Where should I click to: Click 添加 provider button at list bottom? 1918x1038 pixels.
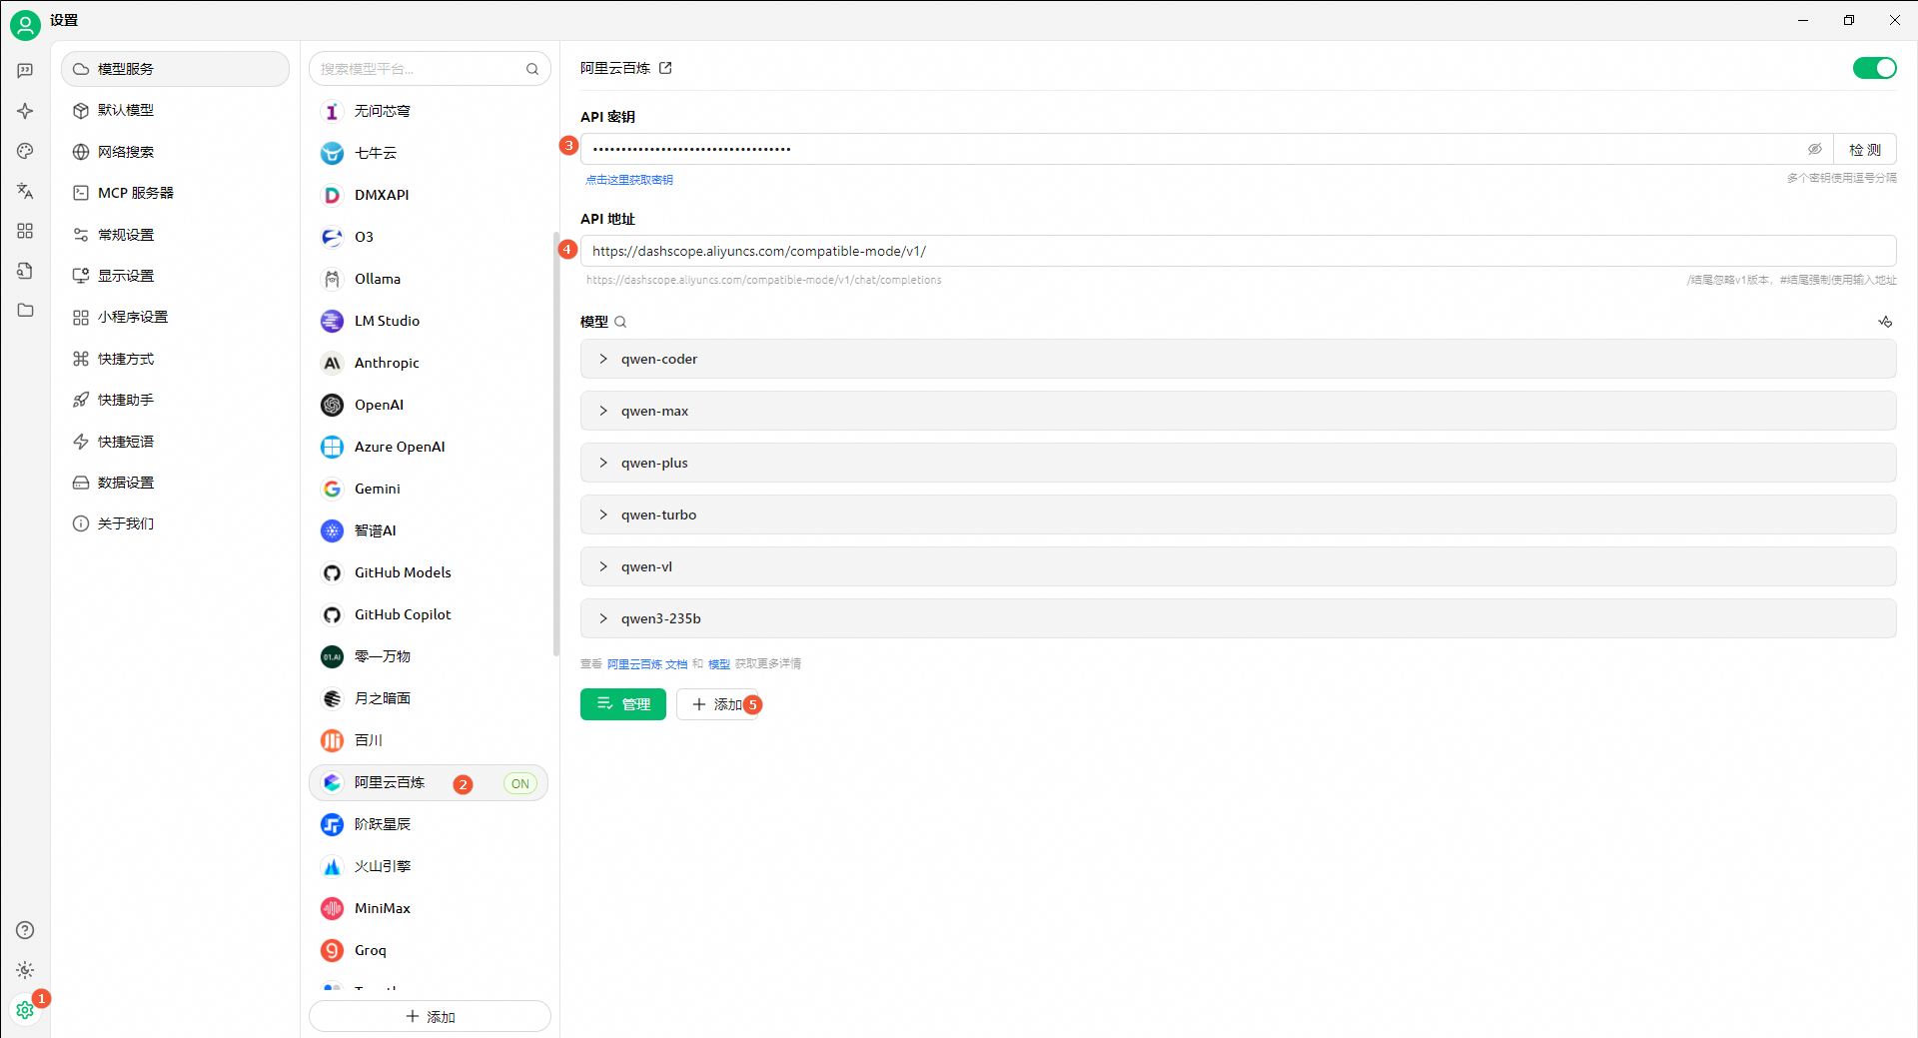click(x=430, y=1016)
